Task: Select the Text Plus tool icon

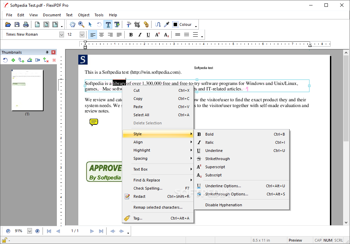Action: (x=117, y=24)
